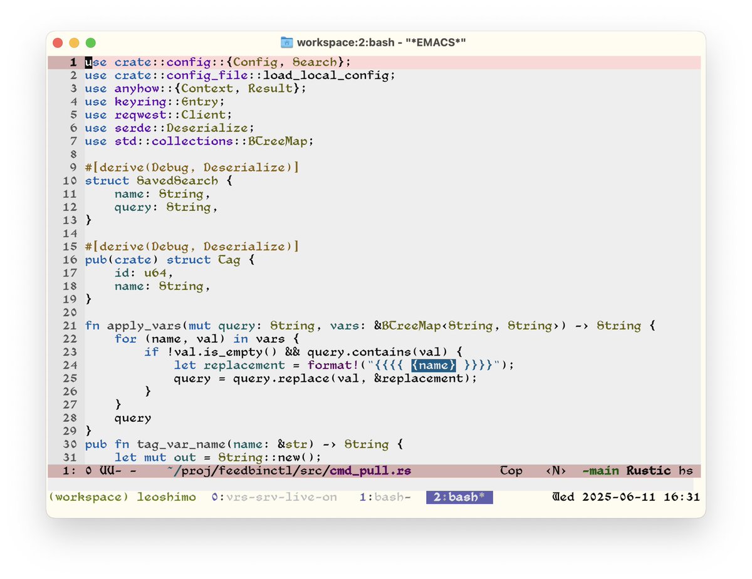This screenshot has width=752, height=579.
Task: Click u64 type on line 17
Action: tap(155, 272)
